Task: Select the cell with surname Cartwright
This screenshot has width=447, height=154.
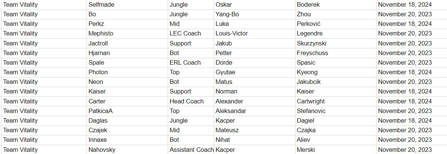Action: coord(336,102)
